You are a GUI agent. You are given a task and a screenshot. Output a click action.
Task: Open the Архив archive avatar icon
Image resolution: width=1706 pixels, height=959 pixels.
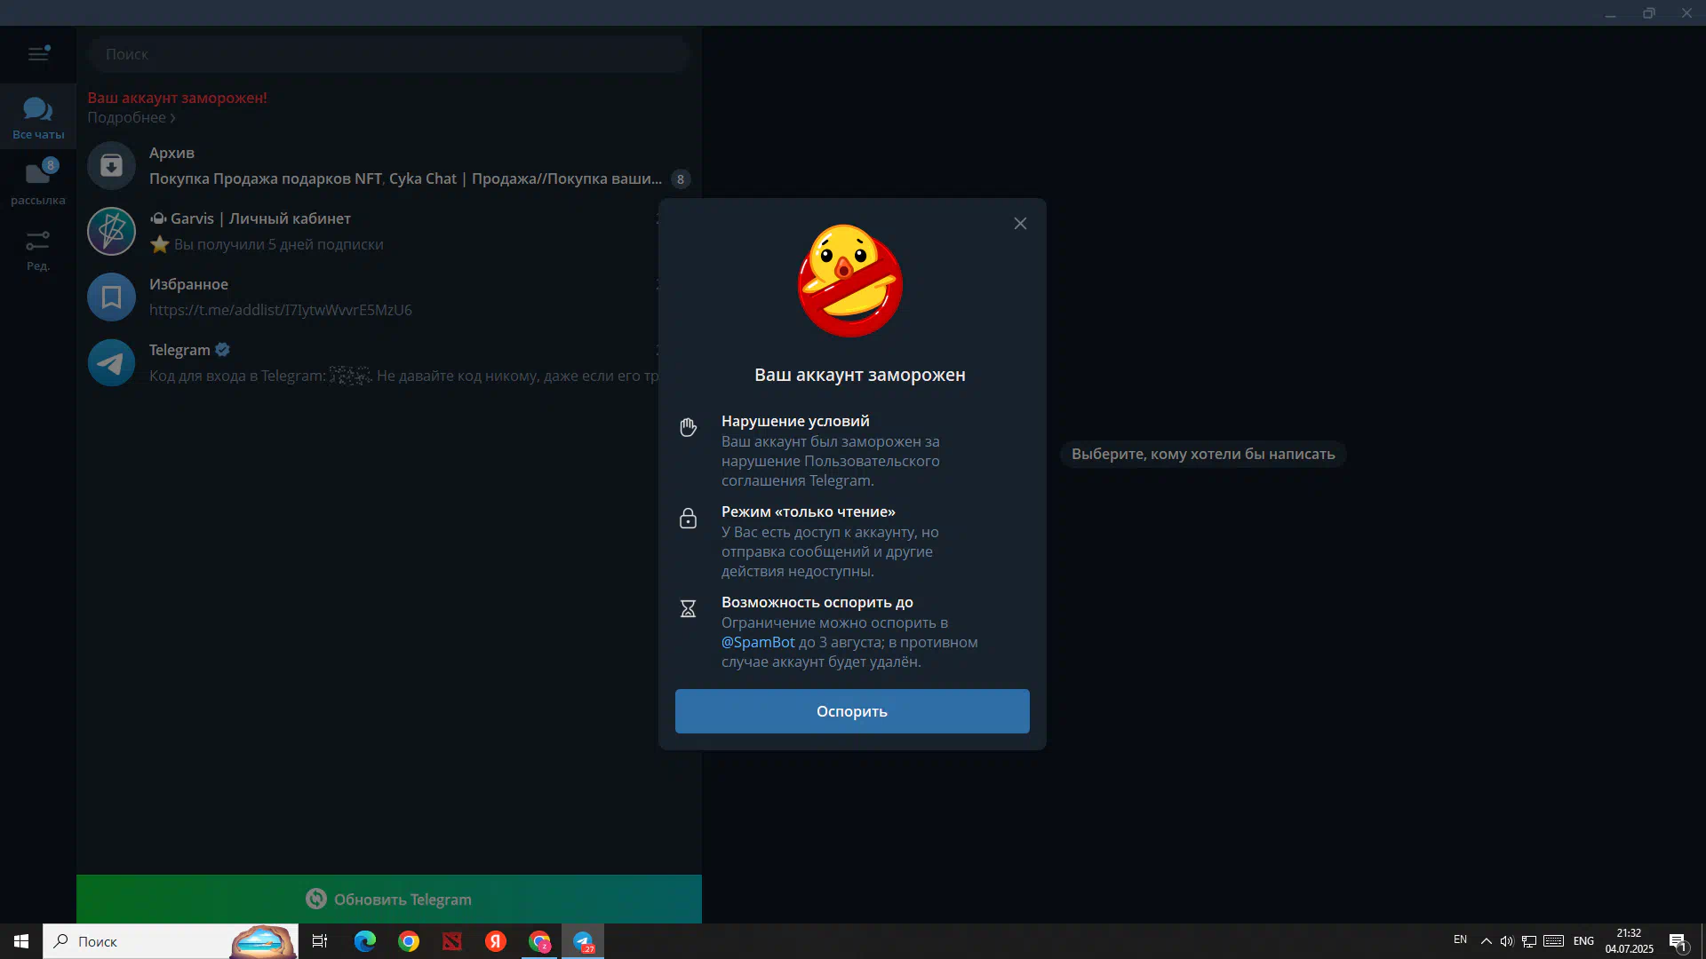pos(111,165)
